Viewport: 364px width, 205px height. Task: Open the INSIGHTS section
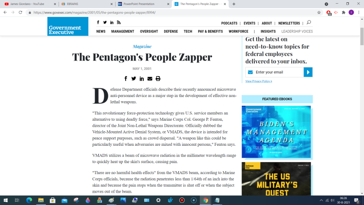tap(268, 31)
